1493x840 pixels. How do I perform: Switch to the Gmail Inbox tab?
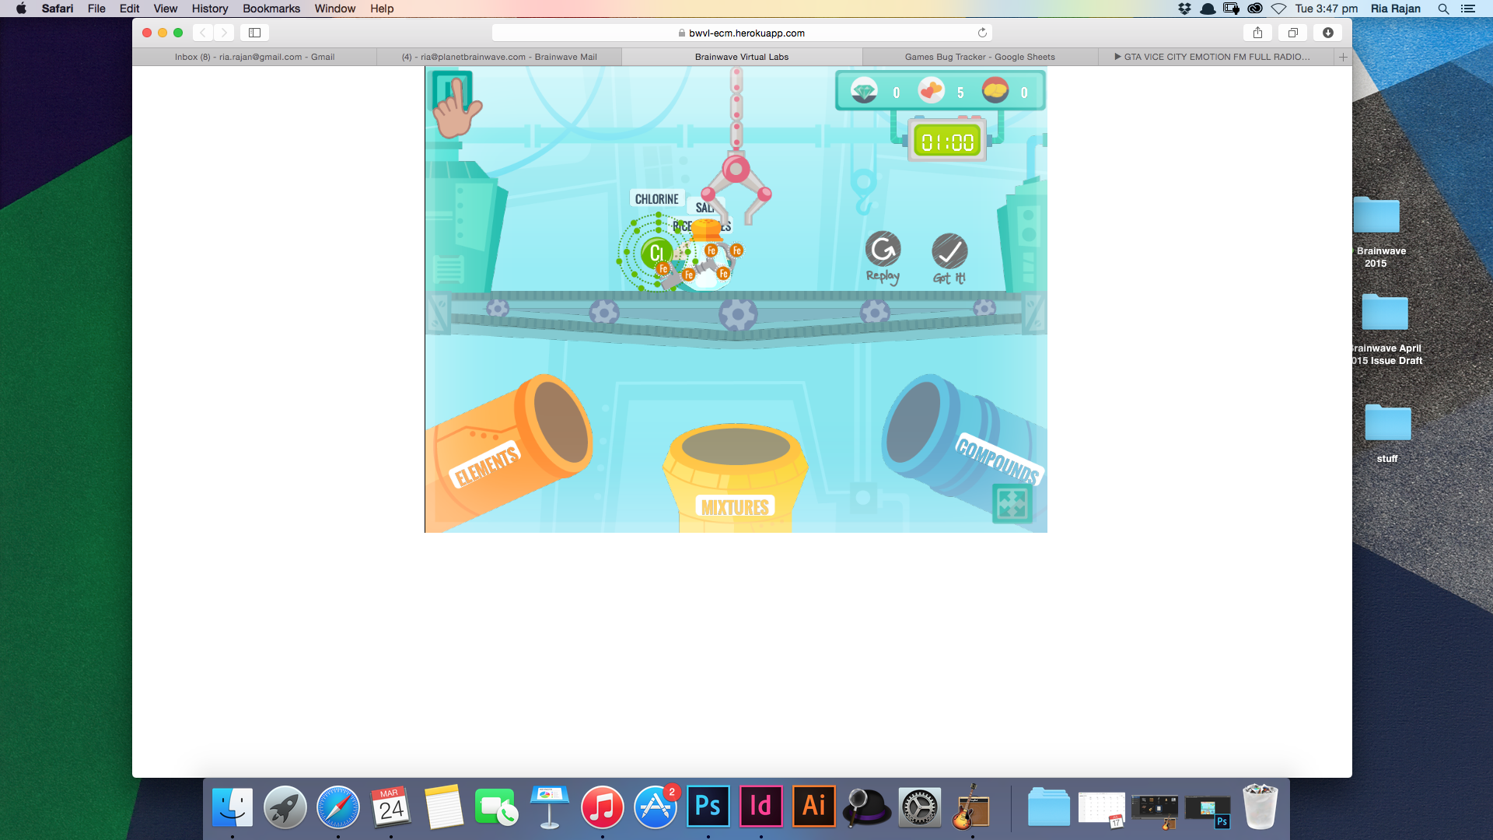pos(254,57)
